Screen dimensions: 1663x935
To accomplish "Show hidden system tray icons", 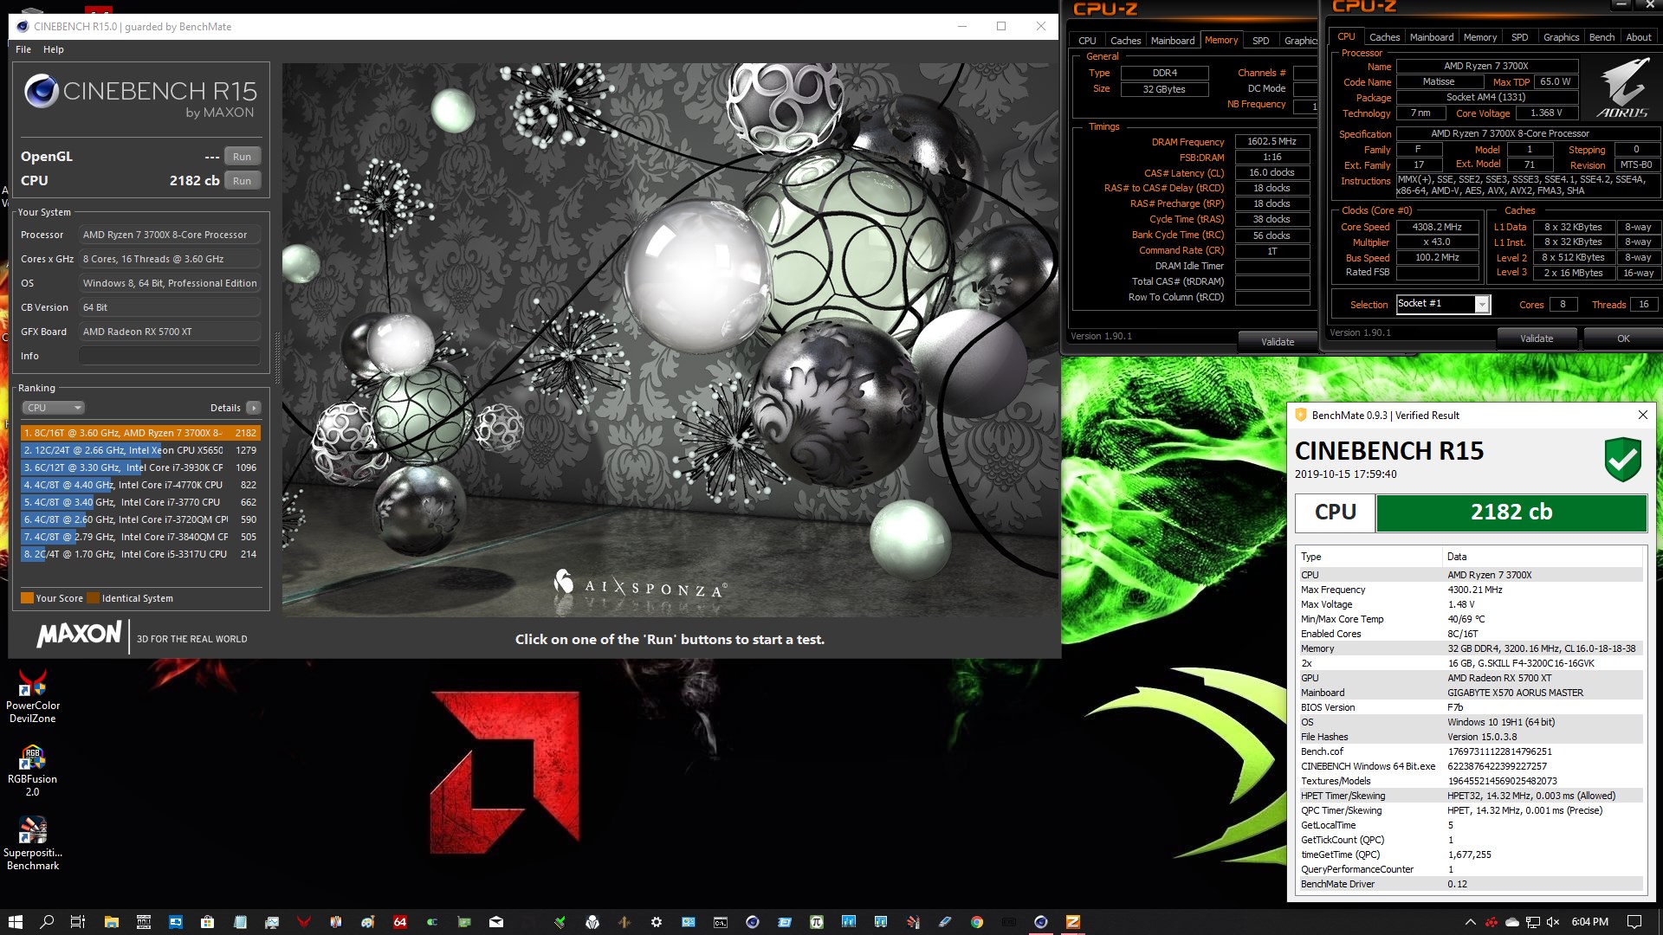I will (1469, 922).
